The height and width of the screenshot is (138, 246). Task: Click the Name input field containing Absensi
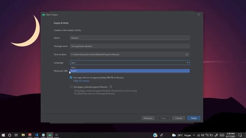click(130, 38)
